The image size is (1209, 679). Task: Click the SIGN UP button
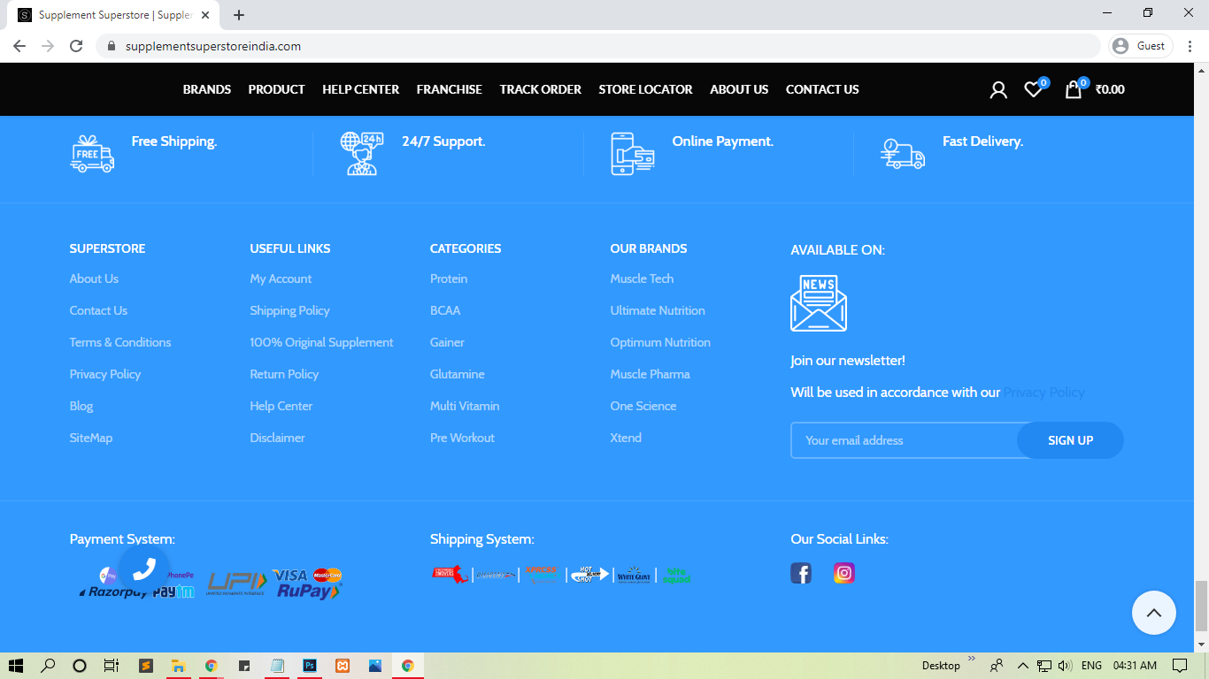coord(1070,439)
